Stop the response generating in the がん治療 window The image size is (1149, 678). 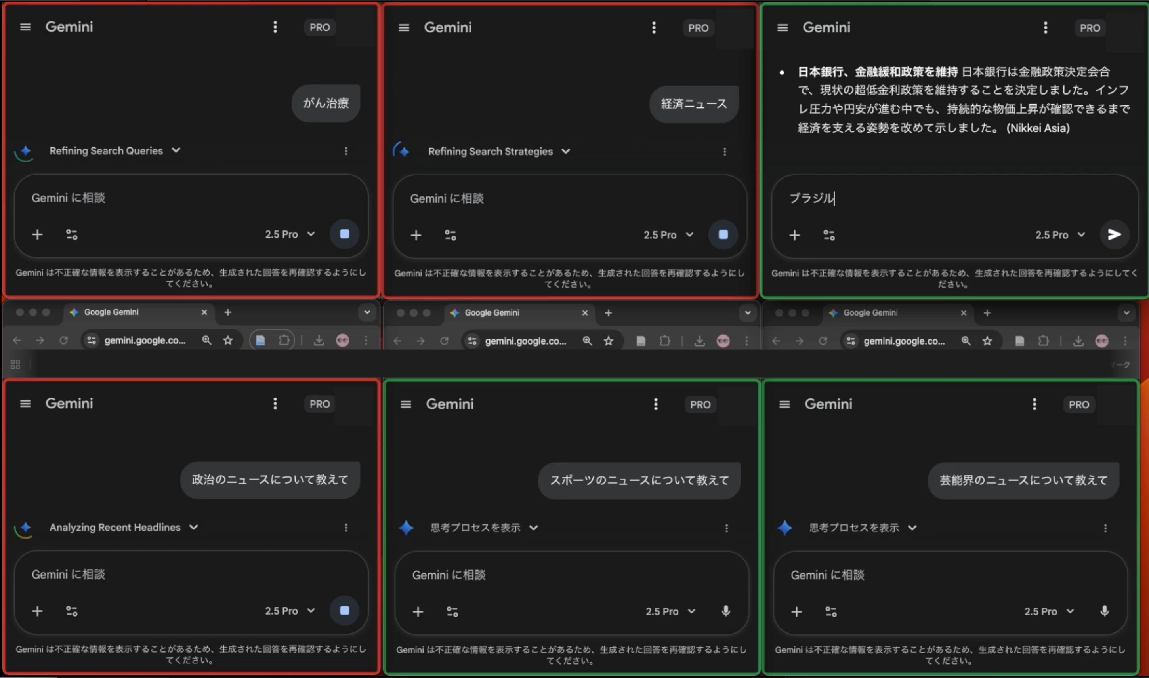(345, 234)
